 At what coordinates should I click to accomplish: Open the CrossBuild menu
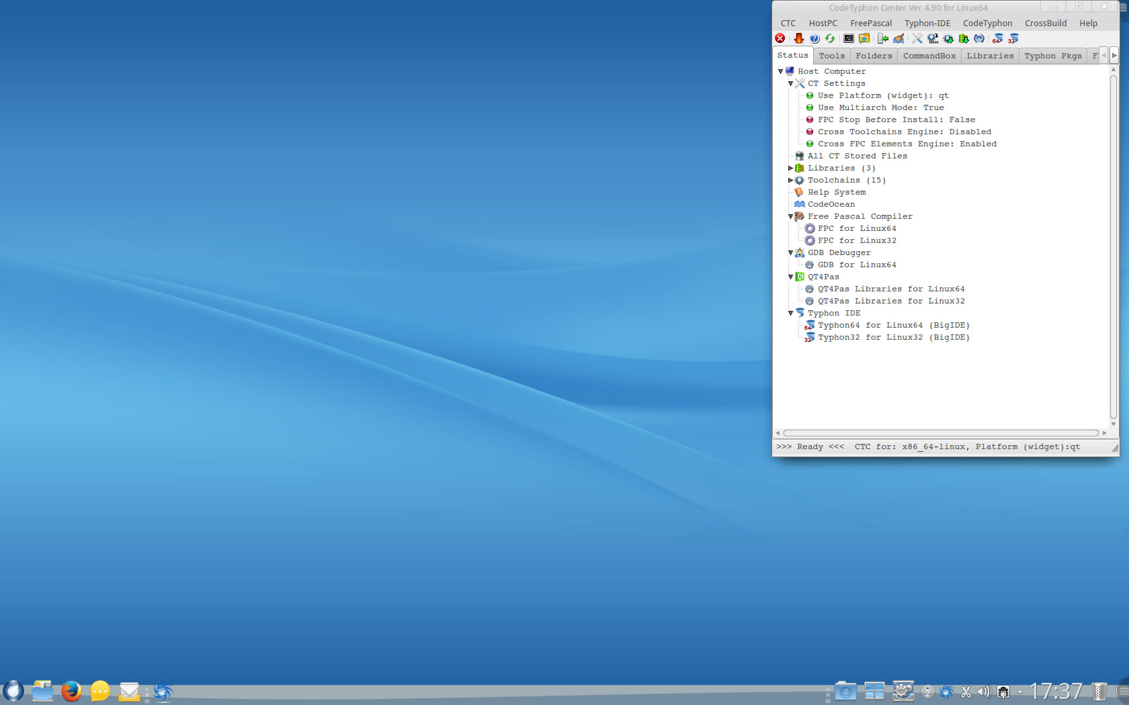(1046, 23)
